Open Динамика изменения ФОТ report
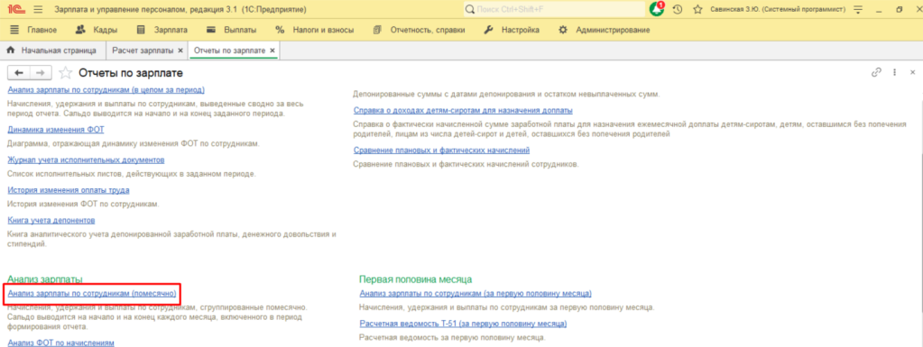The height and width of the screenshot is (347, 923). 56,130
